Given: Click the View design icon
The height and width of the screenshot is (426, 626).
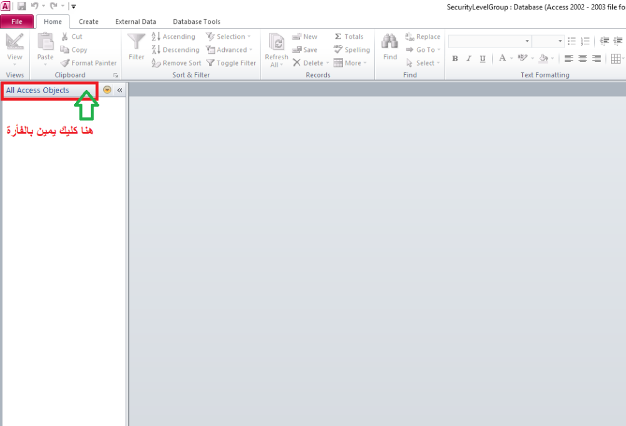Looking at the screenshot, I should tap(15, 41).
